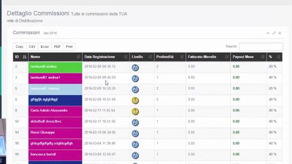Sort by Payout Mese column
This screenshot has width=292, height=164.
(249, 57)
